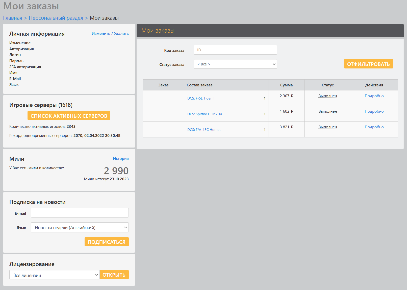Click the 'Отфильтровать' filter button
The width and height of the screenshot is (407, 290).
click(368, 64)
